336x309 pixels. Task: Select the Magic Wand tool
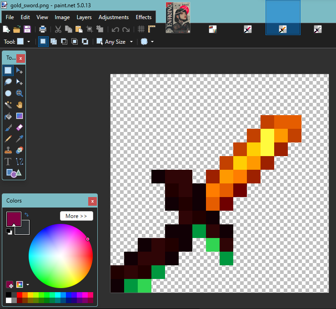point(8,105)
